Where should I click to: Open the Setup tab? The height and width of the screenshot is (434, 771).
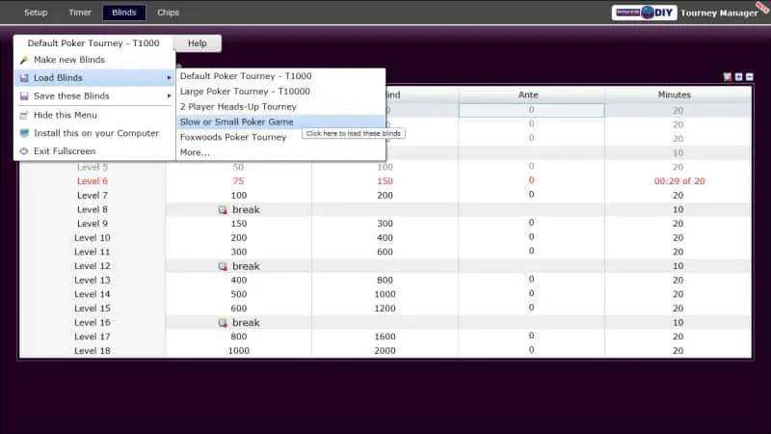click(x=36, y=13)
